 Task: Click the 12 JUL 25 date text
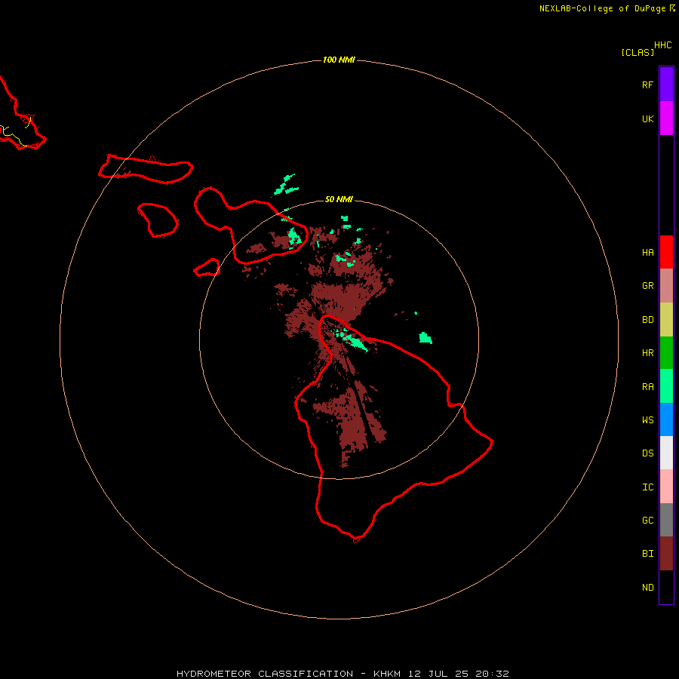(438, 674)
